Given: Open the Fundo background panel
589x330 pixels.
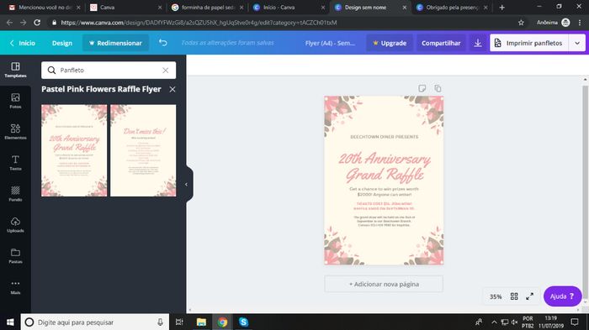Looking at the screenshot, I should tap(15, 193).
